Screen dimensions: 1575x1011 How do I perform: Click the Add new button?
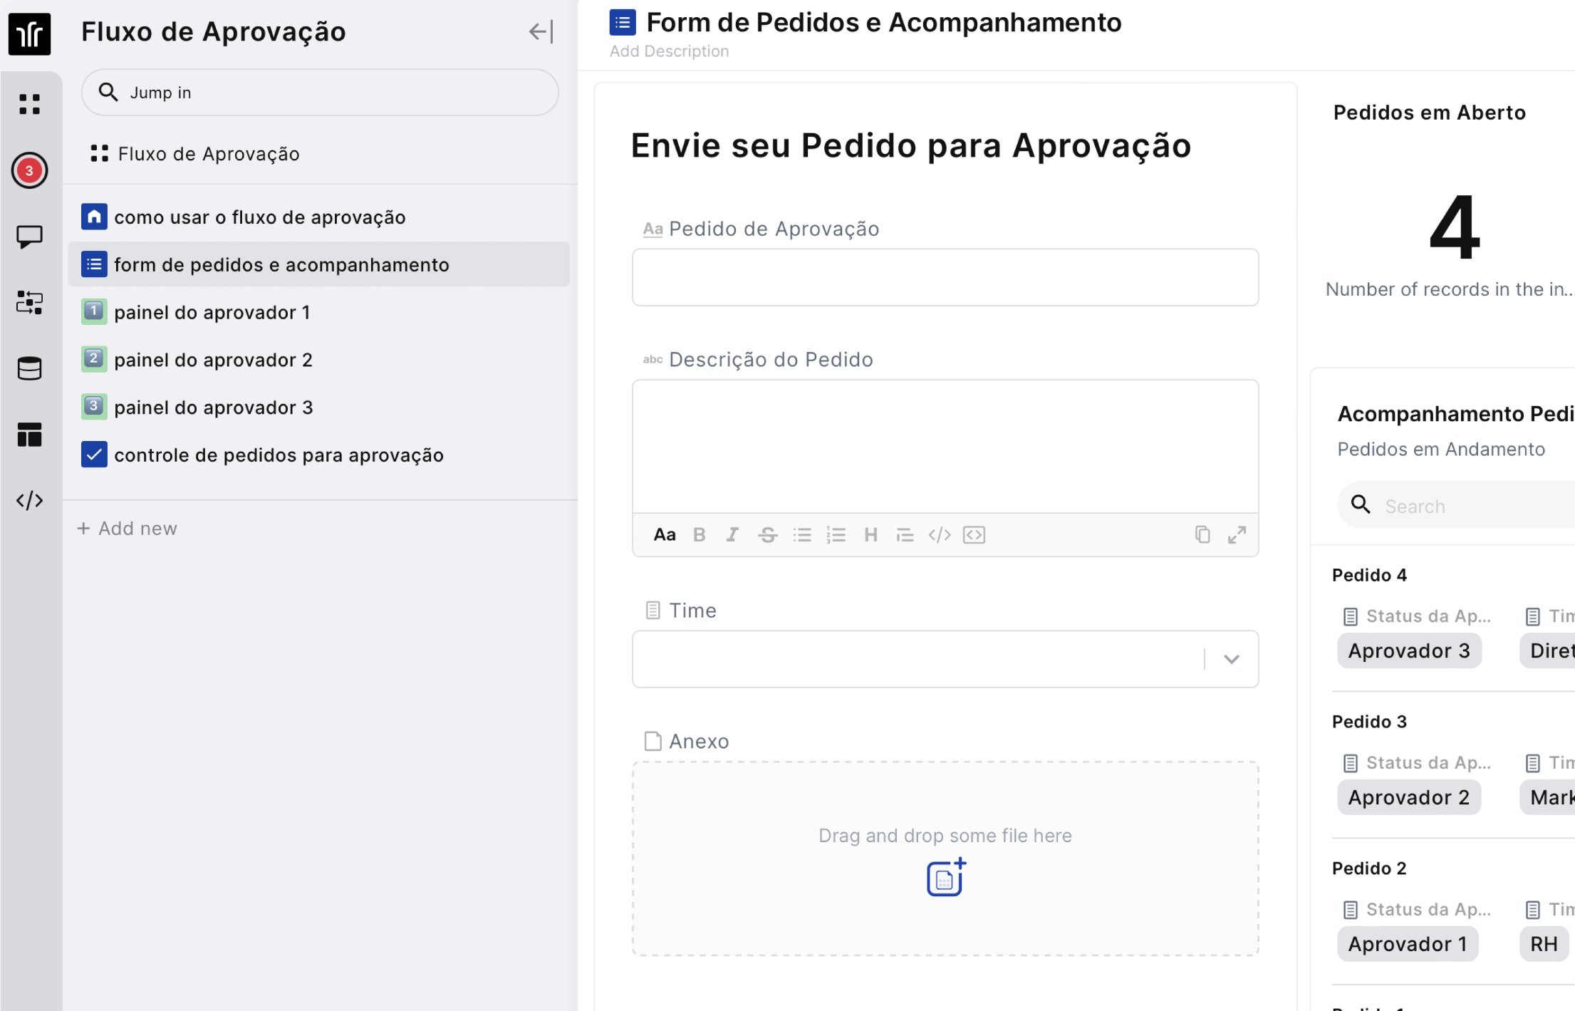pyautogui.click(x=128, y=529)
